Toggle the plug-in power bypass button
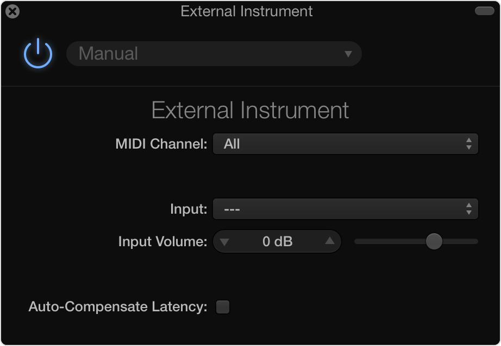 point(38,54)
